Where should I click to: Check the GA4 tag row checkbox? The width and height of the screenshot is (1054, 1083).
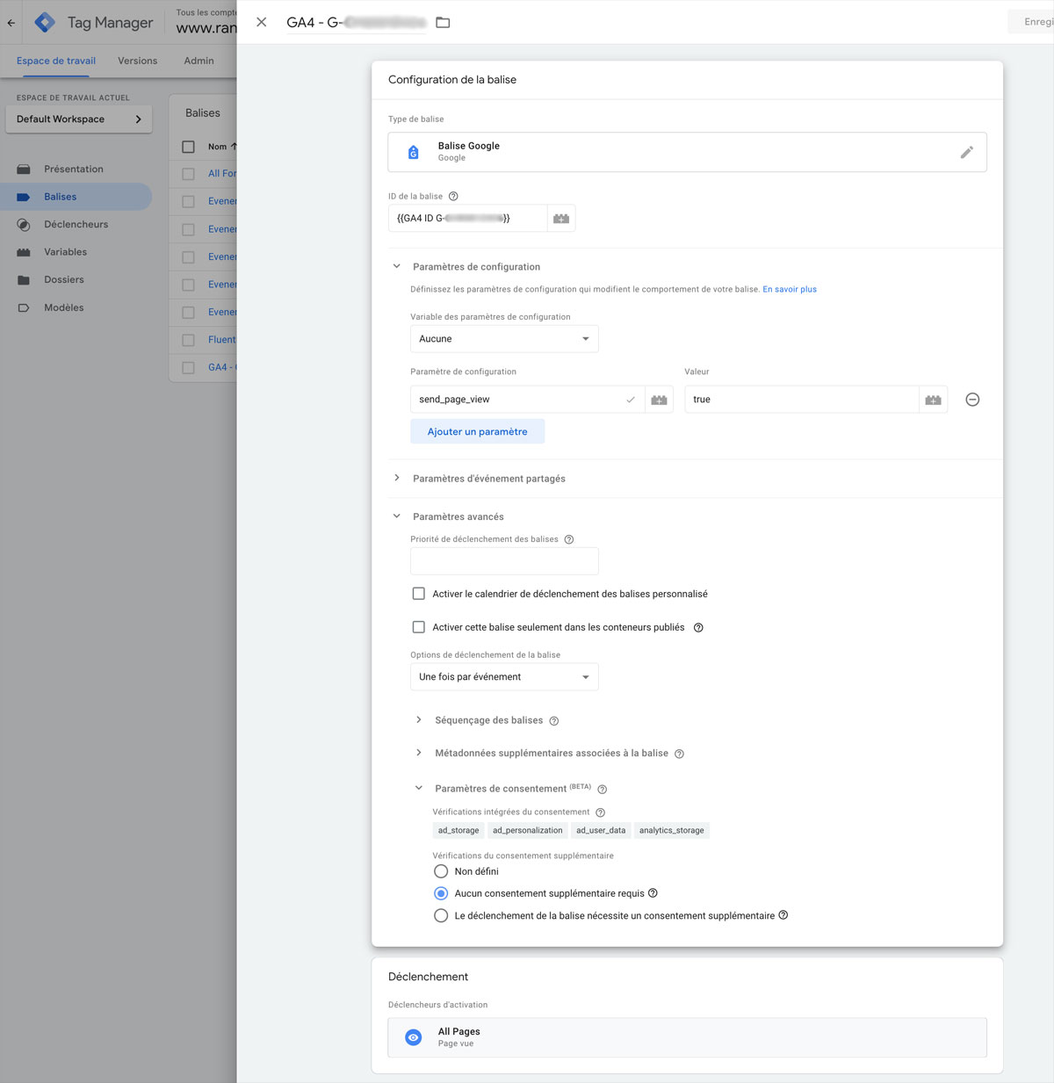tap(188, 368)
